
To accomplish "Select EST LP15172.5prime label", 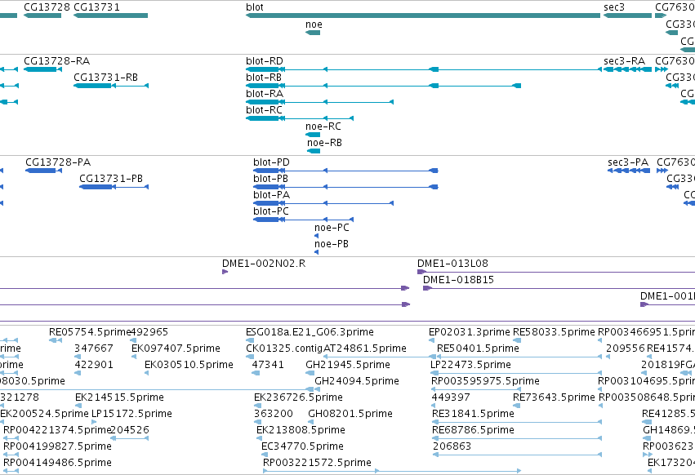I will pos(131,415).
